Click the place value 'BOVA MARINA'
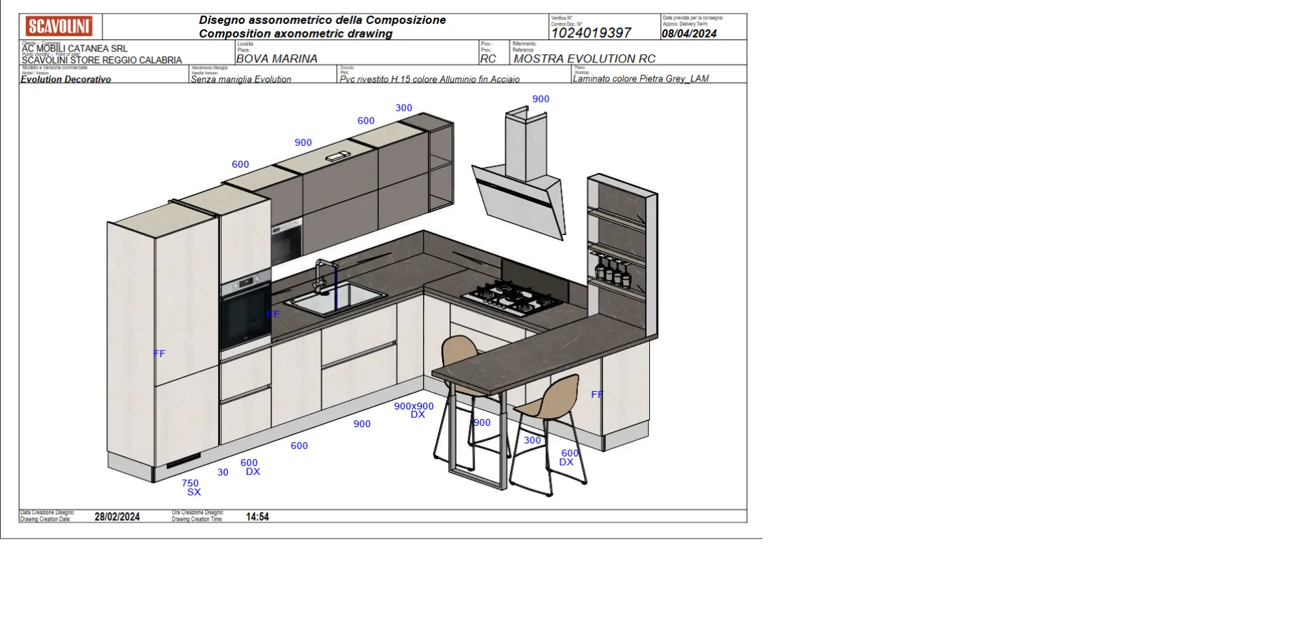This screenshot has height=620, width=1304. (x=276, y=58)
